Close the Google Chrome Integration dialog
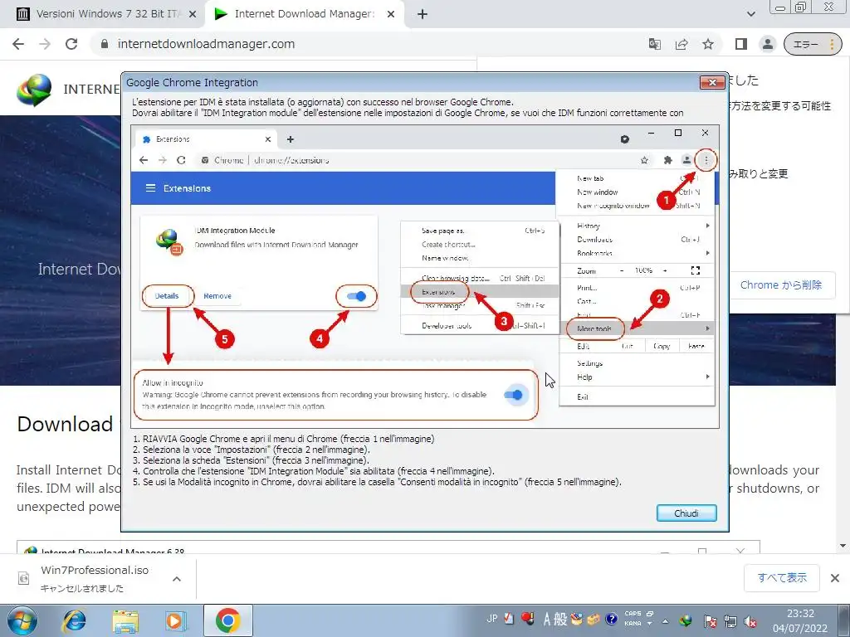Image resolution: width=850 pixels, height=637 pixels. click(712, 82)
